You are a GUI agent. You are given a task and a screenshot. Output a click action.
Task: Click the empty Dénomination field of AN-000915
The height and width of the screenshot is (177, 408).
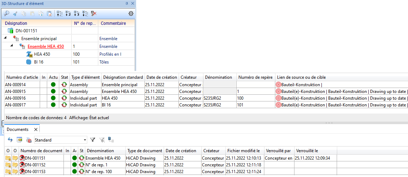[220, 91]
